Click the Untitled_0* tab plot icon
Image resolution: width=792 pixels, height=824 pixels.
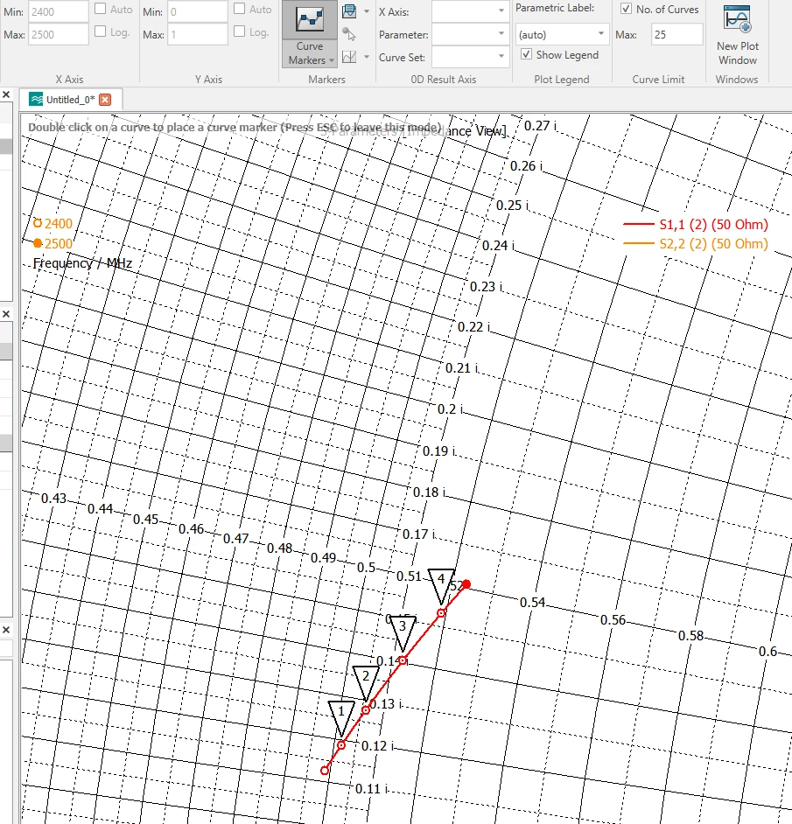click(x=36, y=100)
